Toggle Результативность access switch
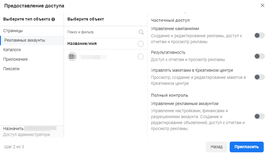 259,56
